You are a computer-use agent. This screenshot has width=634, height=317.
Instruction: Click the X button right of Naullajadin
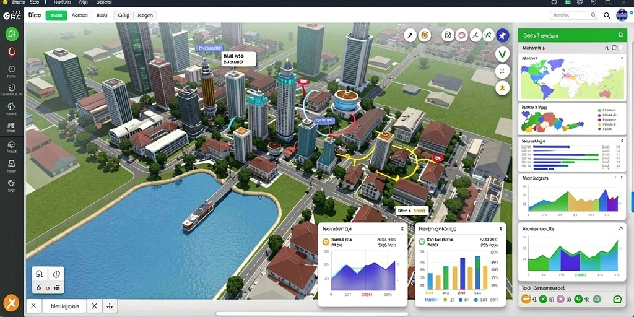pyautogui.click(x=95, y=306)
